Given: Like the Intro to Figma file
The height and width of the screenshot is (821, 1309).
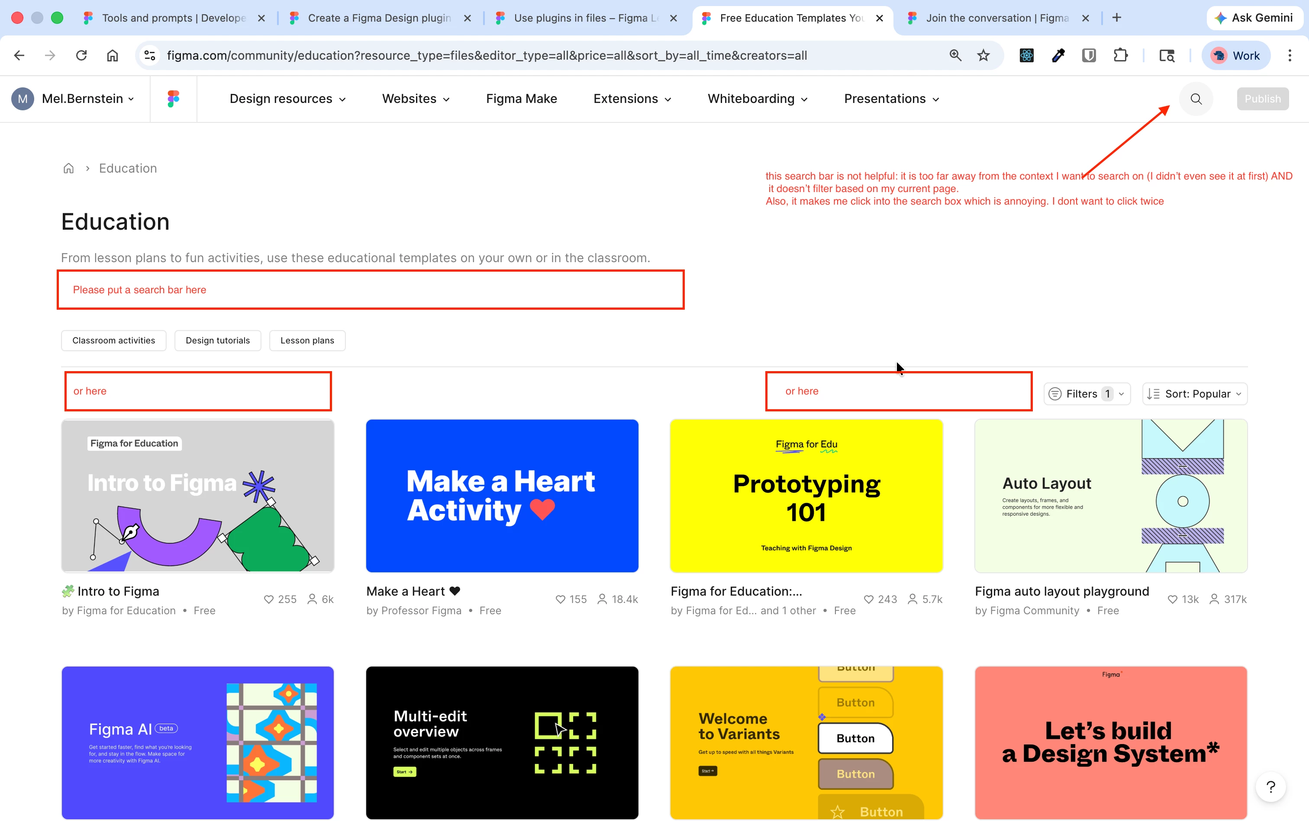Looking at the screenshot, I should (x=269, y=600).
